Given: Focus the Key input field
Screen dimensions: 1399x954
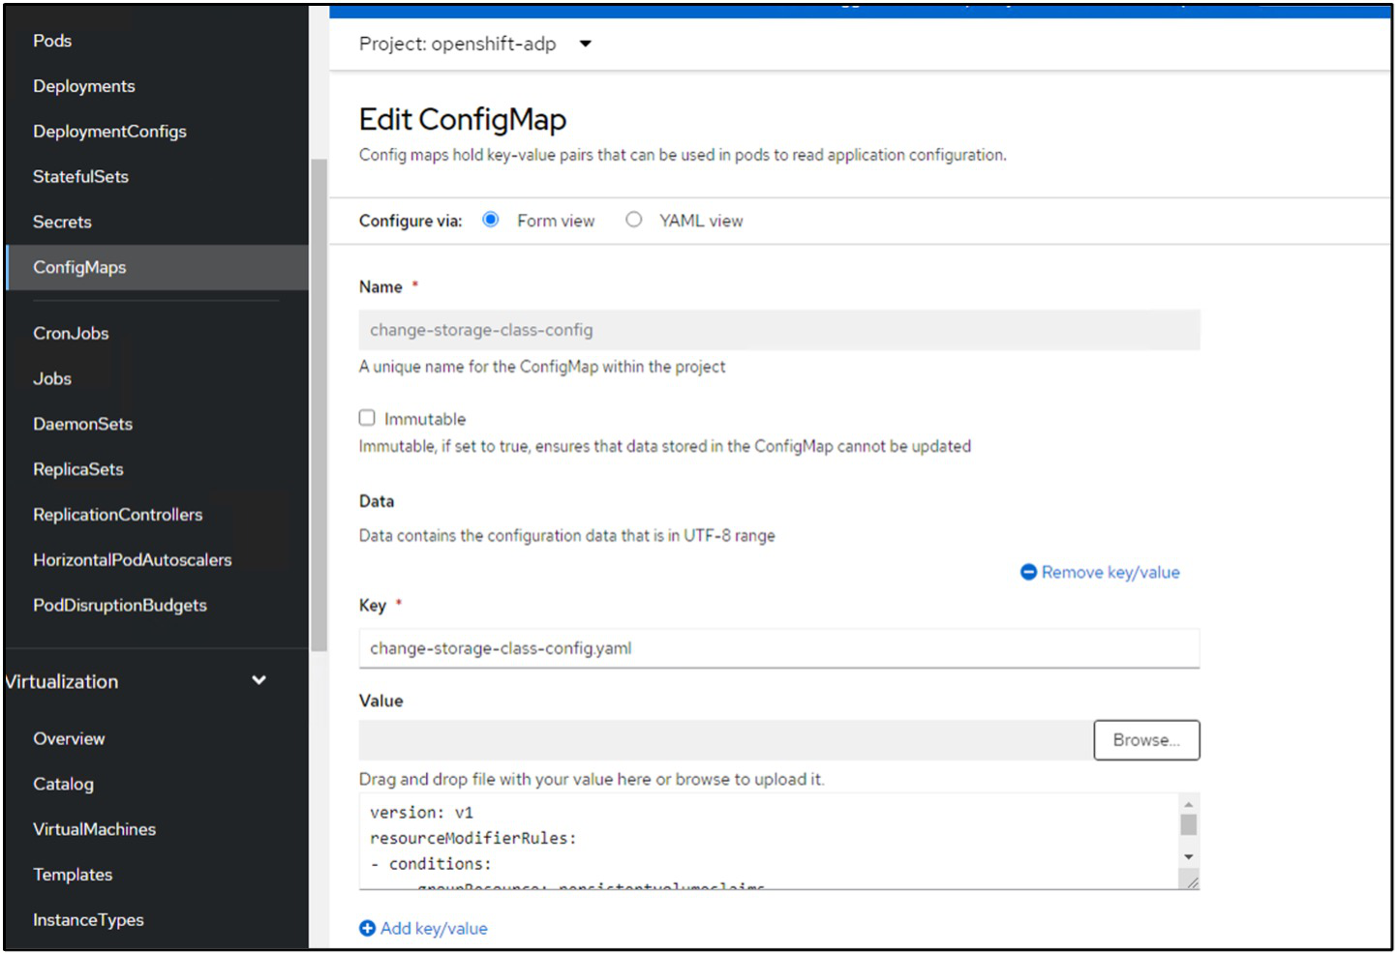Looking at the screenshot, I should click(779, 648).
